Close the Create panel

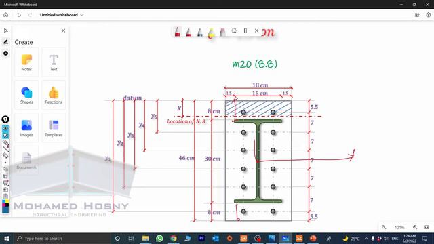[x=63, y=30]
